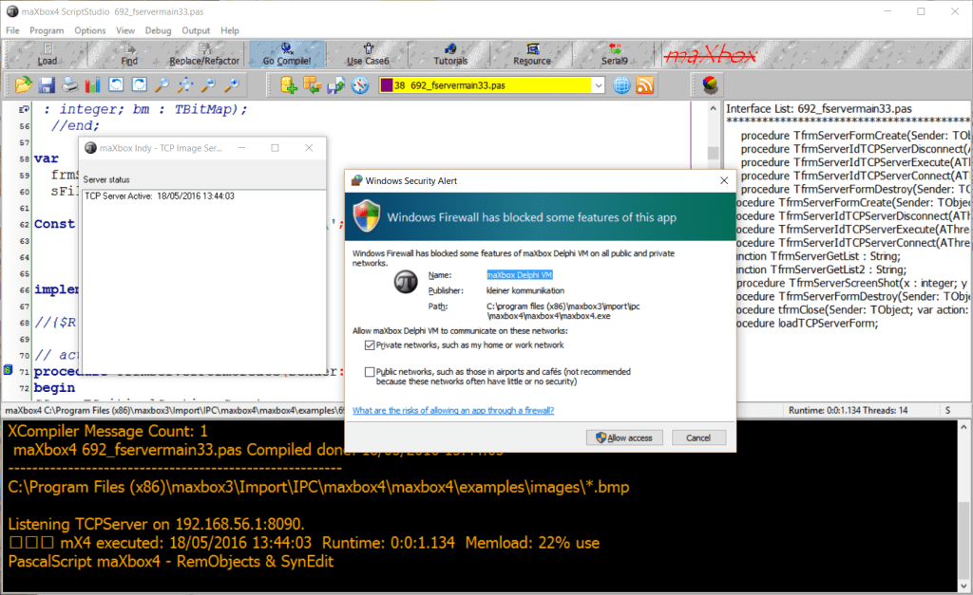Screen dimensions: 973x595
Task: Expand the 692_fservermain33.pas file dropdown
Action: point(598,85)
